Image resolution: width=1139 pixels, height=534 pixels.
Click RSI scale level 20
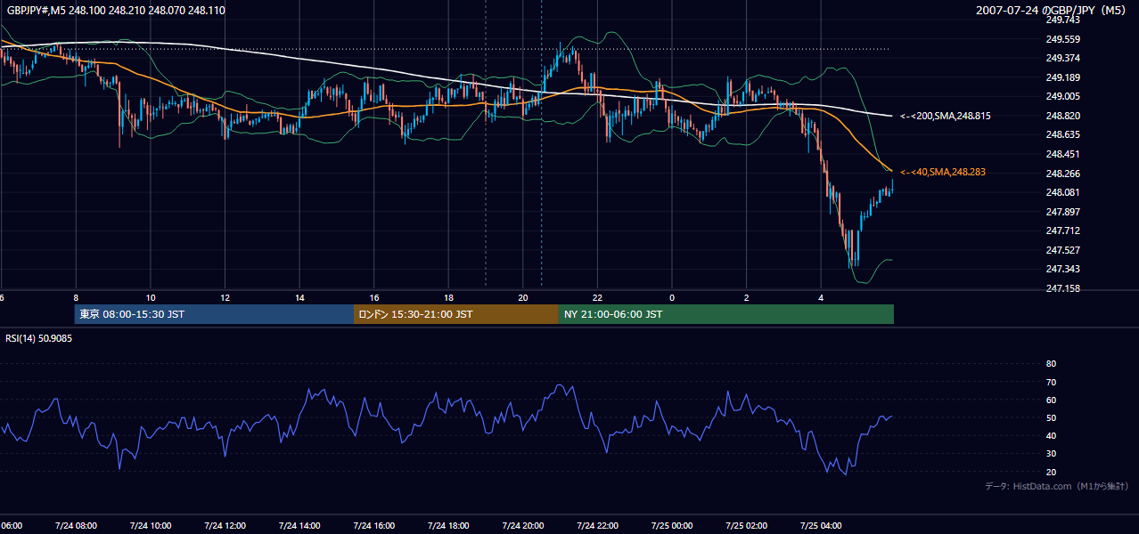(x=1051, y=472)
